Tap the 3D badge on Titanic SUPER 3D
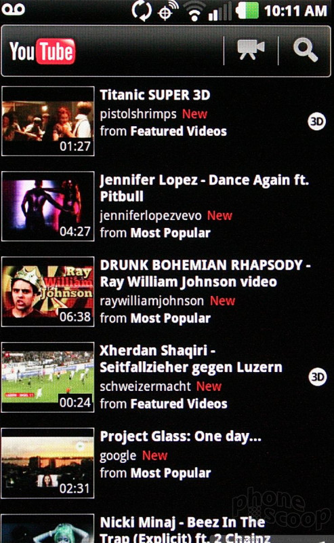 [x=316, y=121]
